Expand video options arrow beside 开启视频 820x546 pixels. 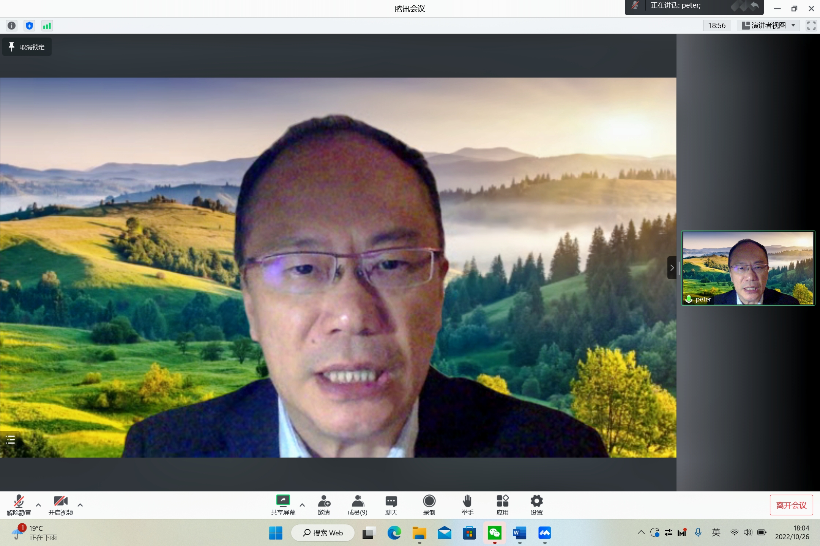click(x=80, y=505)
